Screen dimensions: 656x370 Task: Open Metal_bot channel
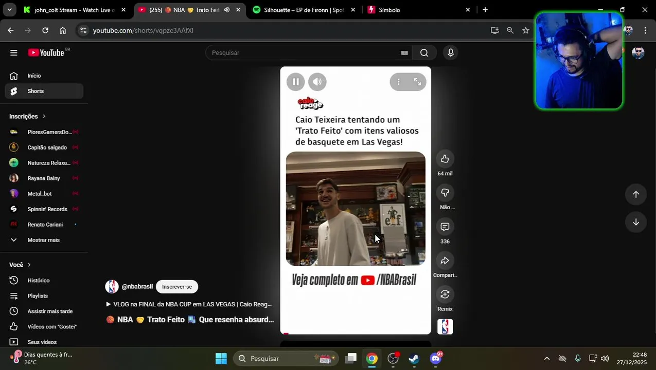pyautogui.click(x=44, y=194)
